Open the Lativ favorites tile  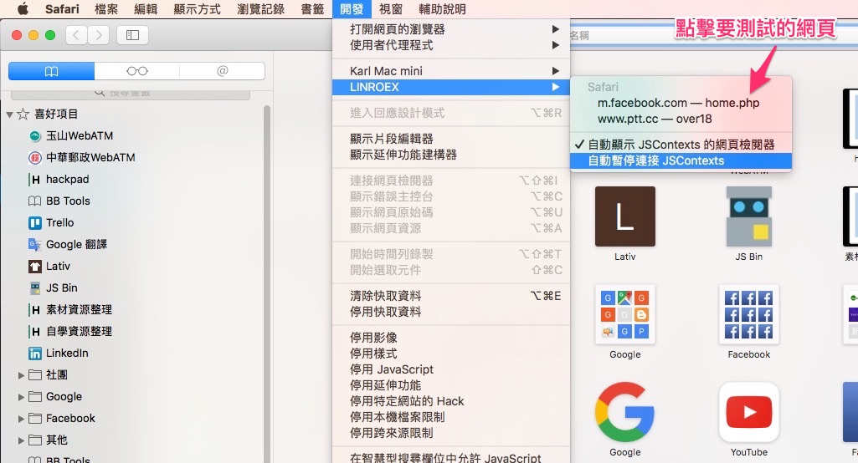[625, 216]
